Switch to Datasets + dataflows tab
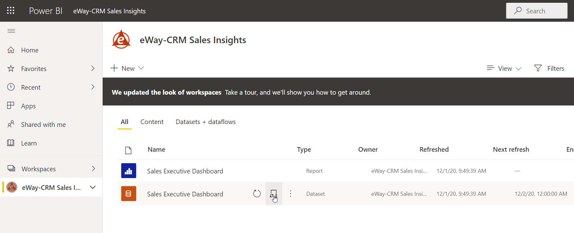 (x=206, y=122)
